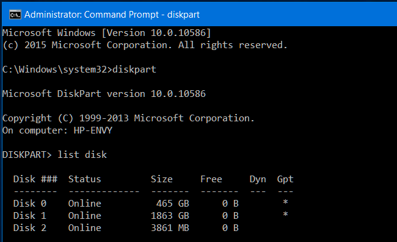Click the 'diskpart' command after system32 prompt
The width and height of the screenshot is (397, 242).
coord(134,69)
